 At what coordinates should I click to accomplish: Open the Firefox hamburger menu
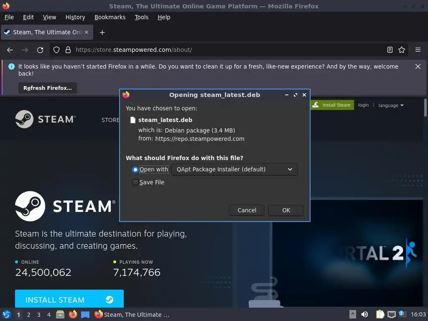[418, 50]
